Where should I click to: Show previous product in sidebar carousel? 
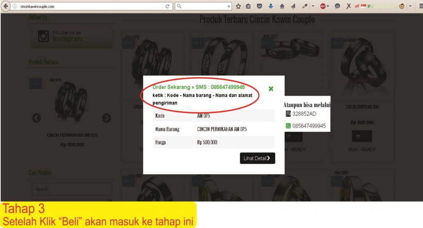pyautogui.click(x=36, y=118)
